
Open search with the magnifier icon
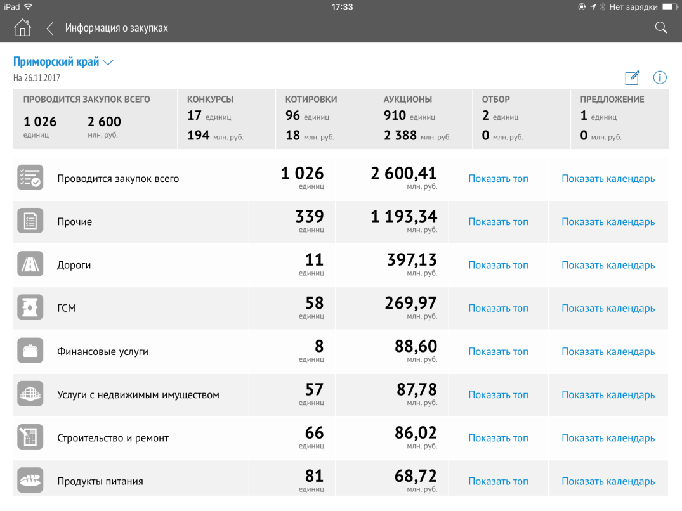pyautogui.click(x=660, y=27)
